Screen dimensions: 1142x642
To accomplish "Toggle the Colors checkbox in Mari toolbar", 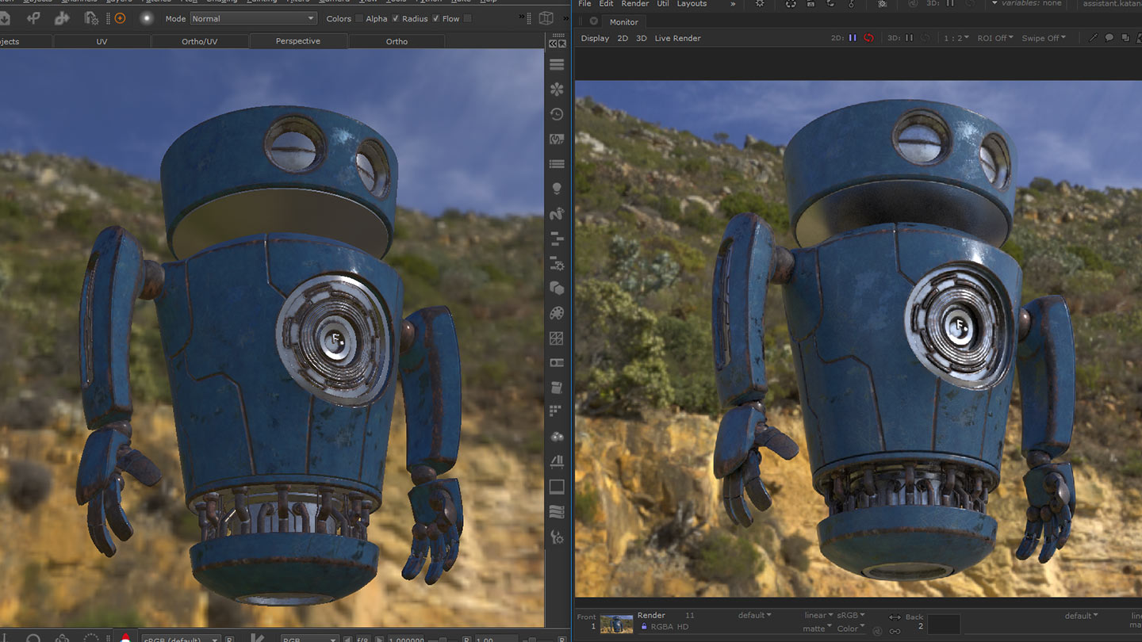I will pos(359,18).
